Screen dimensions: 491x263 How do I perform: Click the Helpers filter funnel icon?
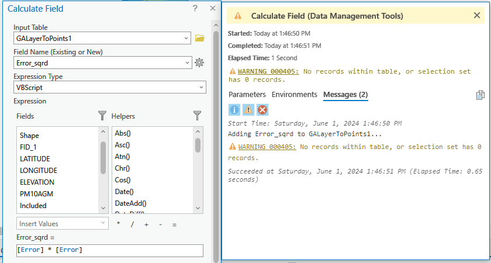click(x=197, y=116)
